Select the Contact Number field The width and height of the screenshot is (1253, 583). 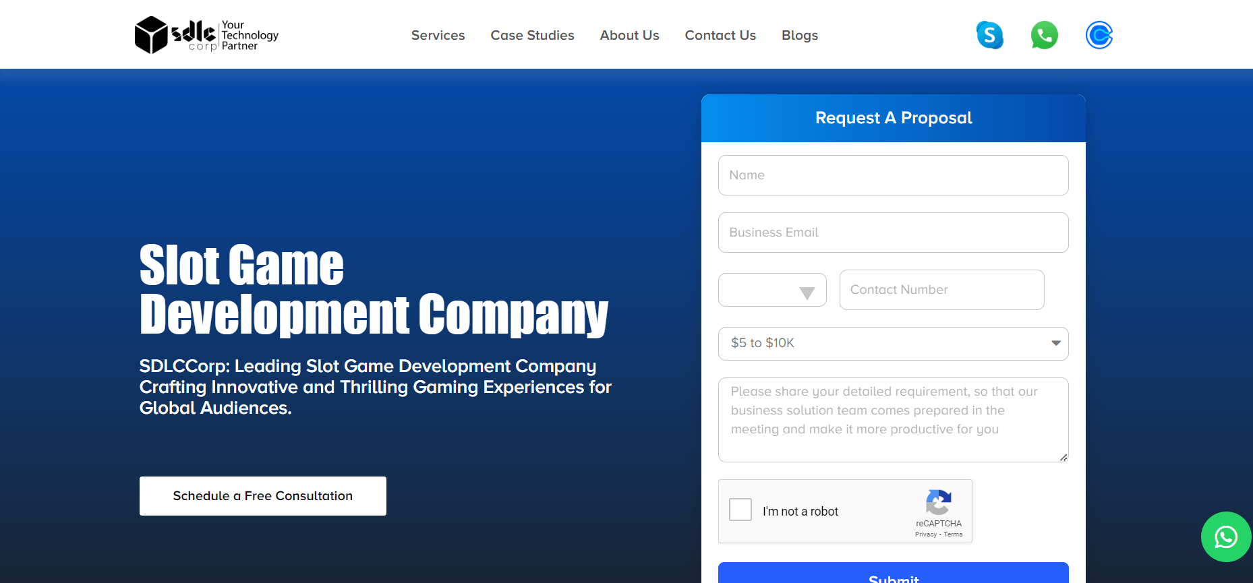(942, 290)
